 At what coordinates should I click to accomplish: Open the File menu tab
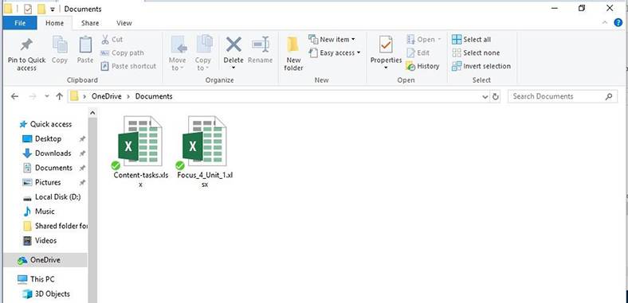(x=20, y=23)
